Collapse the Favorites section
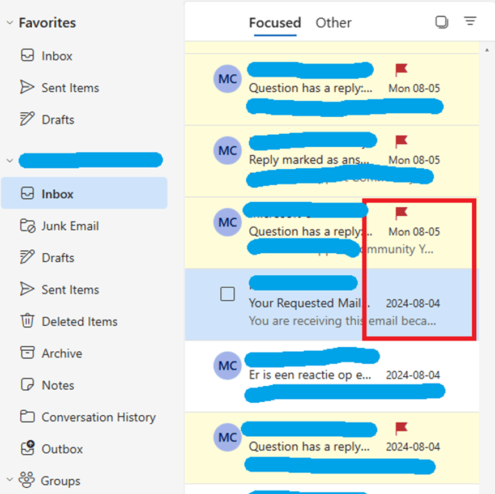 pyautogui.click(x=8, y=23)
